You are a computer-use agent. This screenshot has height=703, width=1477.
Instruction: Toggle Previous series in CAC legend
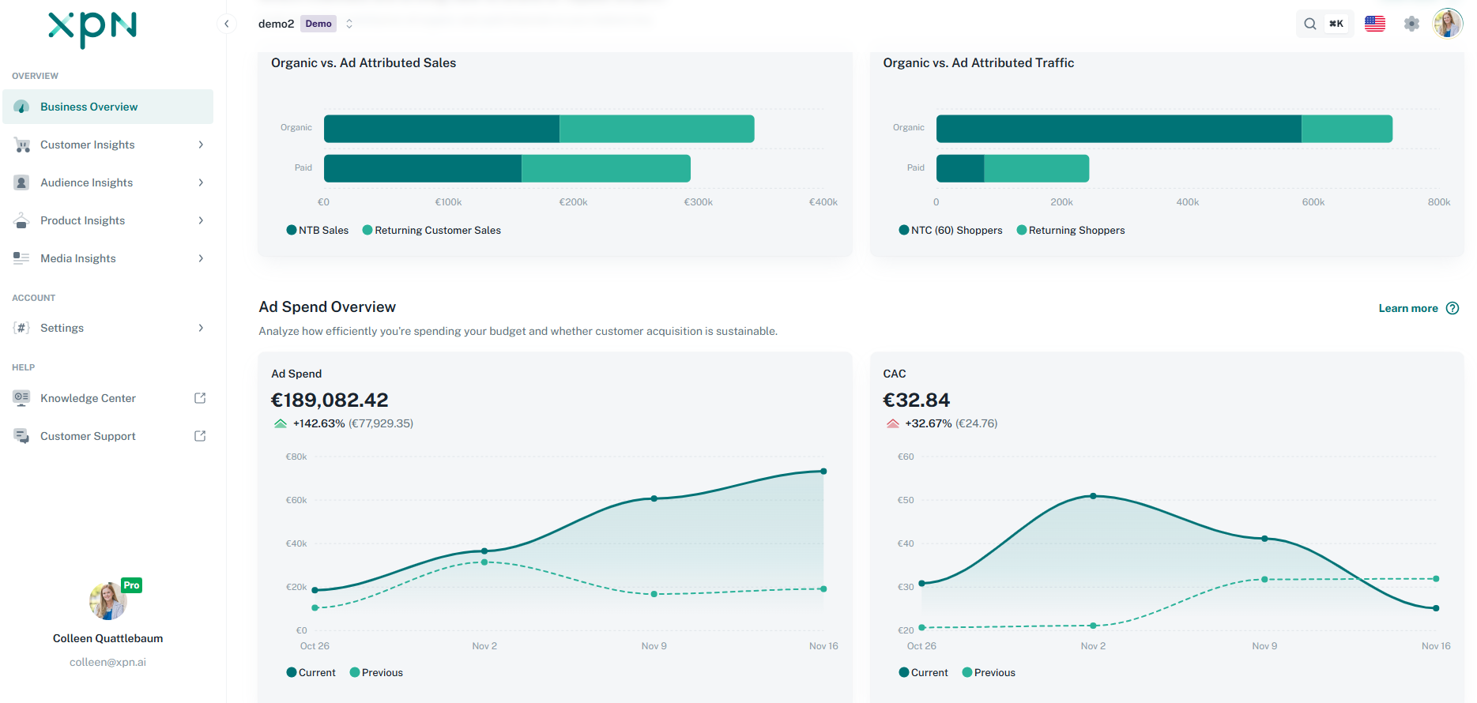coord(989,672)
